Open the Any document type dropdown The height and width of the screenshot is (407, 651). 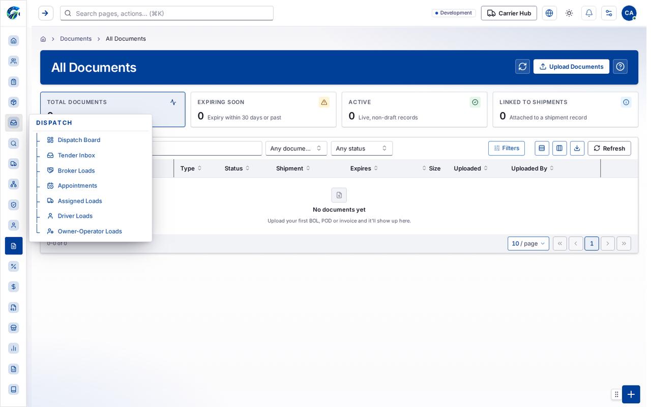pos(296,149)
